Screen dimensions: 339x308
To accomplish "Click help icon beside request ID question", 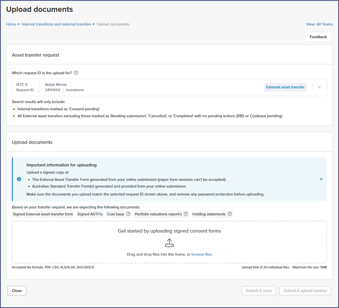I will click(x=76, y=73).
